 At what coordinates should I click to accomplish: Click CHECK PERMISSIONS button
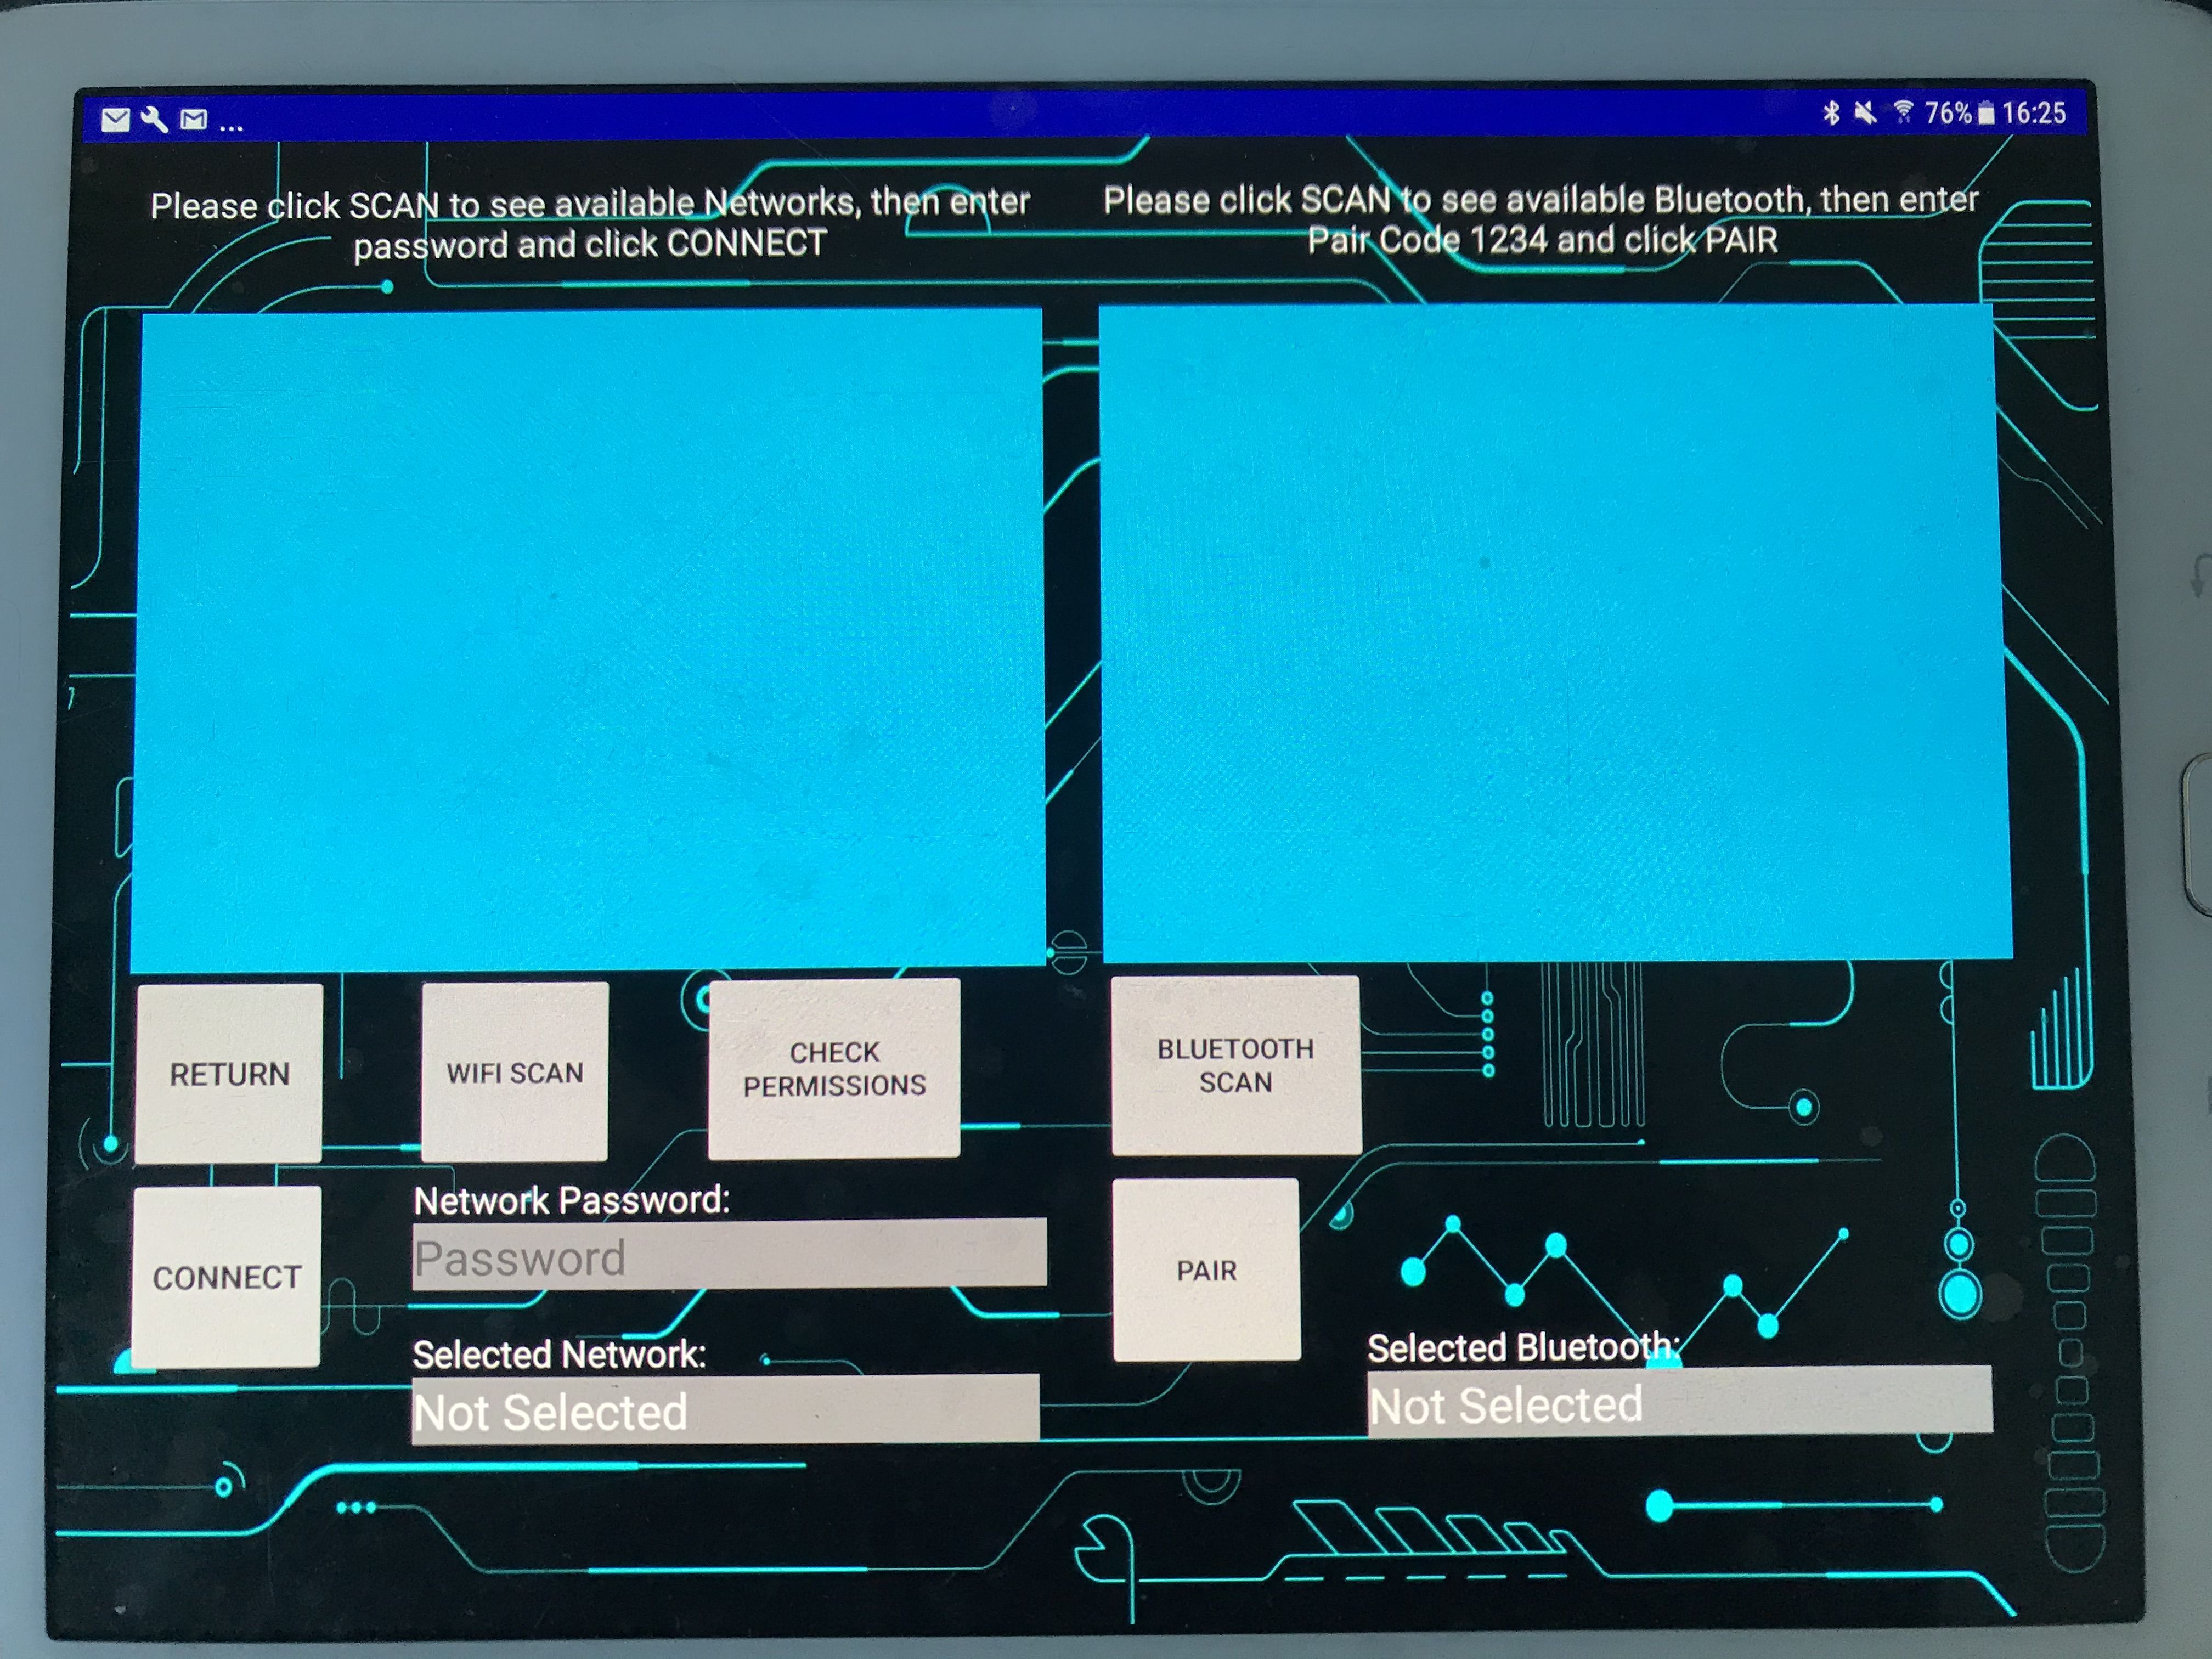click(x=834, y=1069)
